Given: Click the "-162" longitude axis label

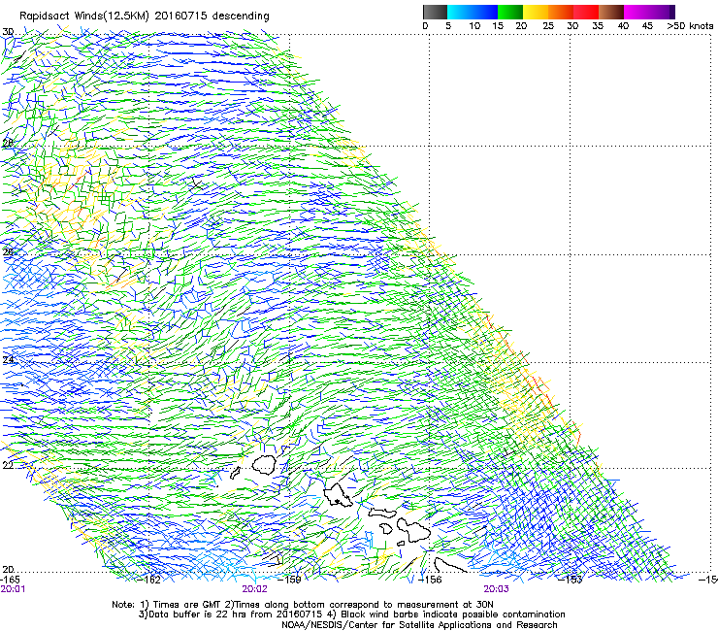Looking at the screenshot, I should point(149,580).
